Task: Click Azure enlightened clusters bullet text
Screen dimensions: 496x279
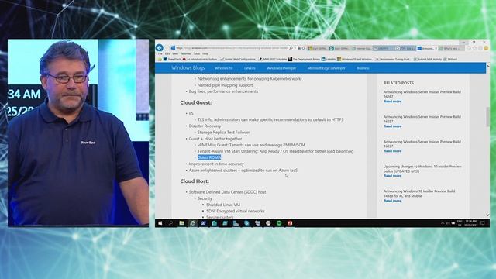Action: pyautogui.click(x=243, y=170)
